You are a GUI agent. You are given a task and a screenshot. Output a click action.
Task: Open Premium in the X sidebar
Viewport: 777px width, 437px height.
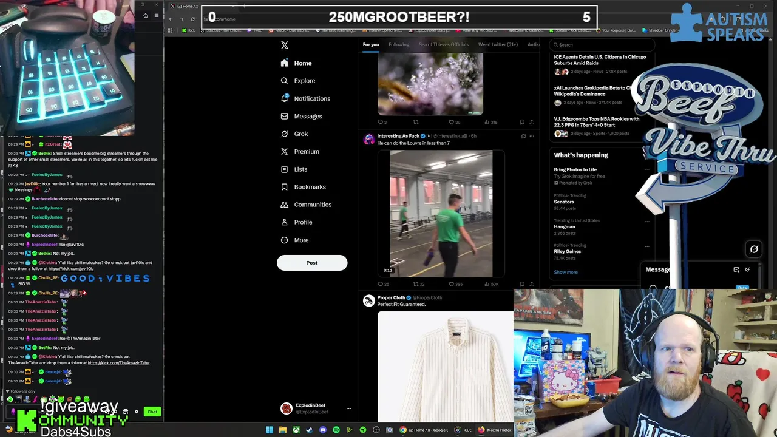point(300,151)
